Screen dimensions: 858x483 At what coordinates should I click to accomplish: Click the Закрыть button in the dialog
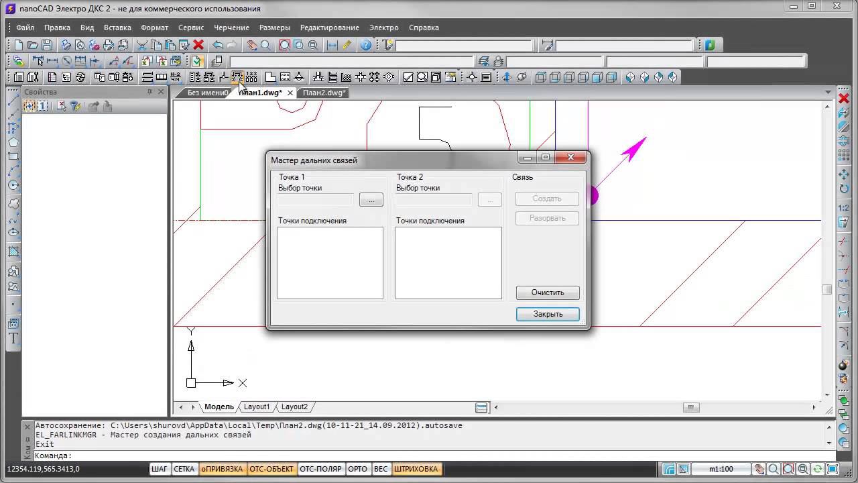click(x=548, y=314)
